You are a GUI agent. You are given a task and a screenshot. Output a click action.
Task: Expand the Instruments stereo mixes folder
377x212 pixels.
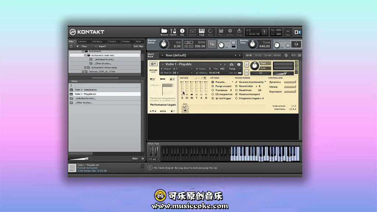(85, 68)
